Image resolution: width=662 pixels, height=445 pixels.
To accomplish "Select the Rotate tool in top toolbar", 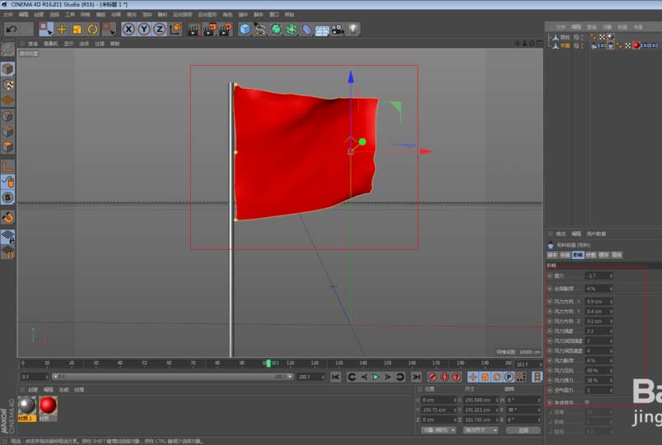I will [93, 29].
